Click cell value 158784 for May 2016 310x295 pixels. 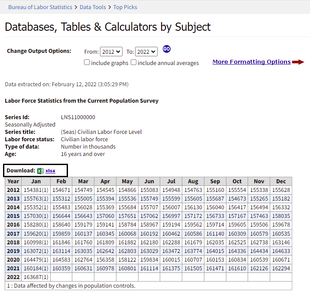(x=127, y=225)
